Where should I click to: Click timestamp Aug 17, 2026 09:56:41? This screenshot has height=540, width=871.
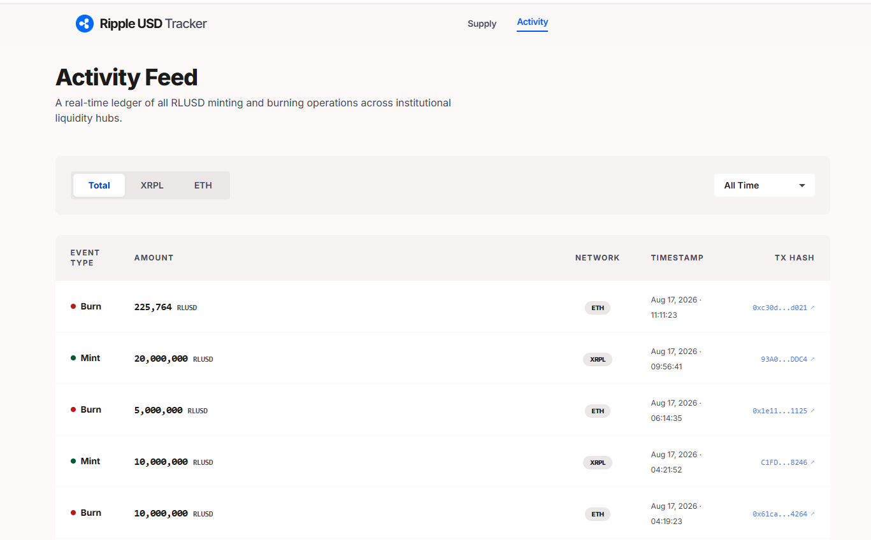(676, 359)
